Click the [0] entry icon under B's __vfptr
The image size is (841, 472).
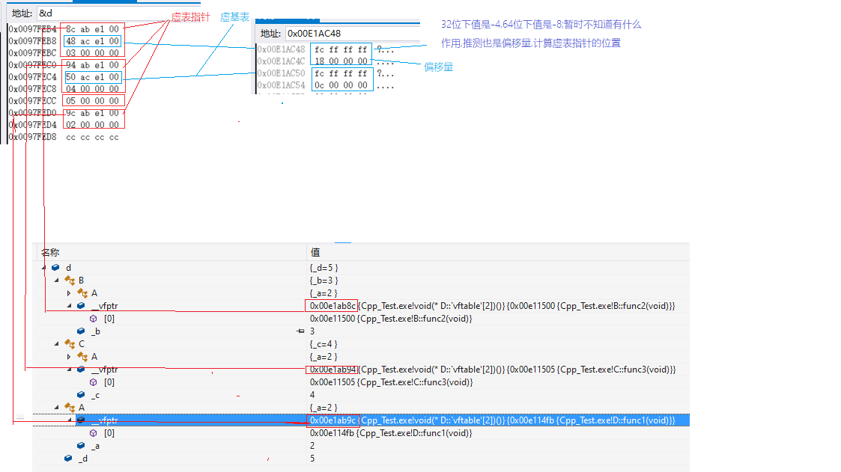point(94,319)
